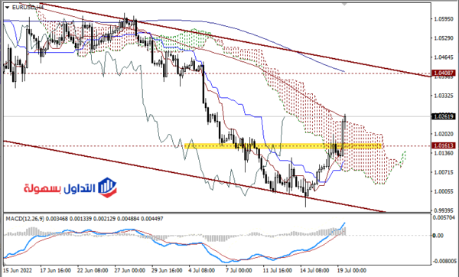
Task: Click the 7 Jul 00:00 time label
Action: pyautogui.click(x=239, y=270)
